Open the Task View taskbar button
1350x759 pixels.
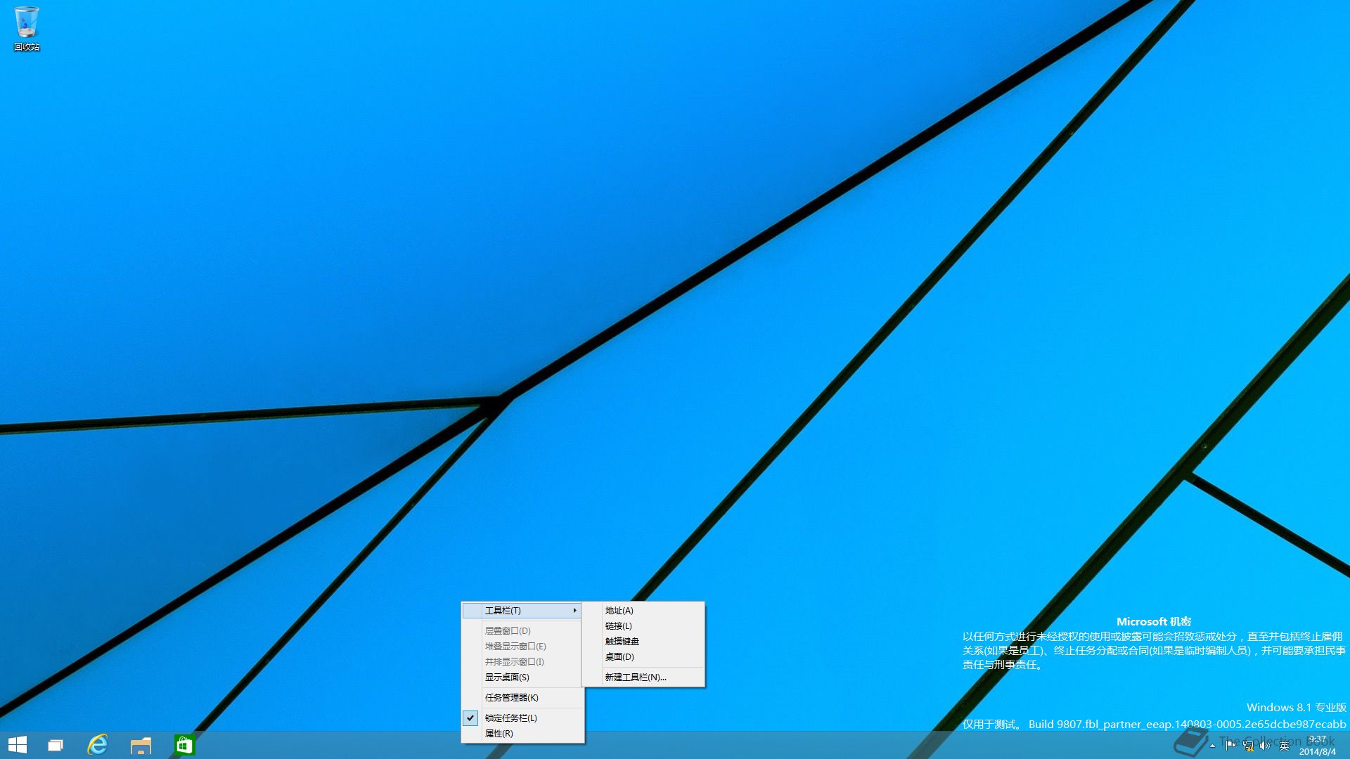click(x=56, y=745)
